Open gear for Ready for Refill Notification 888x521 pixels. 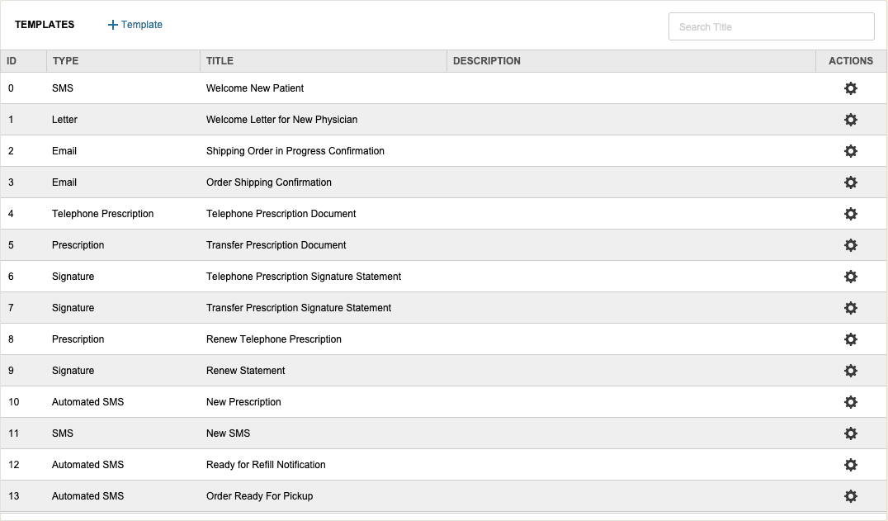tap(851, 465)
